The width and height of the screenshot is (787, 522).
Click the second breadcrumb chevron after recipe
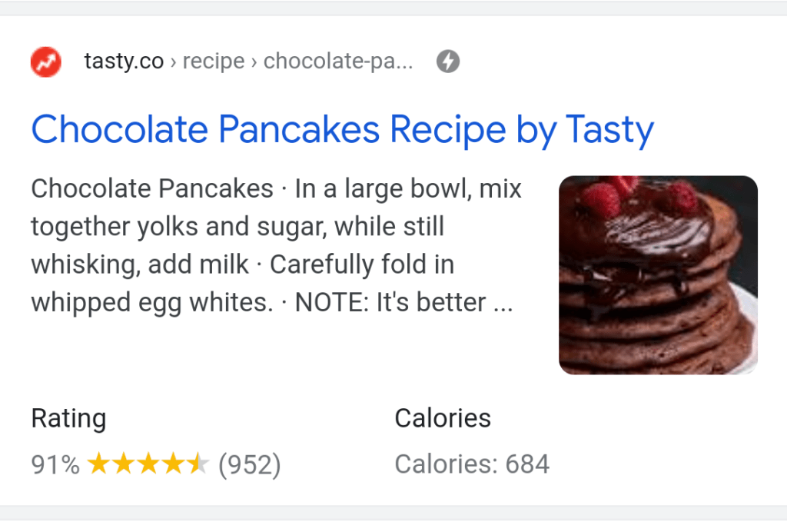[x=253, y=62]
